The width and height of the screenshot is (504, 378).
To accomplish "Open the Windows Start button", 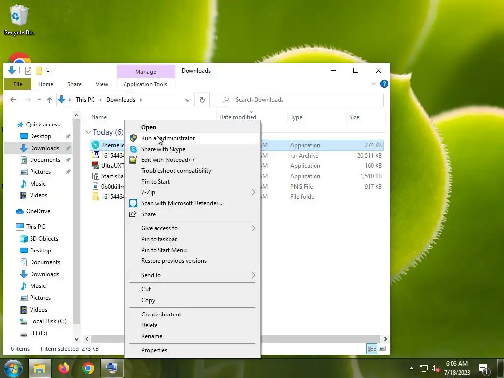I will pyautogui.click(x=13, y=368).
